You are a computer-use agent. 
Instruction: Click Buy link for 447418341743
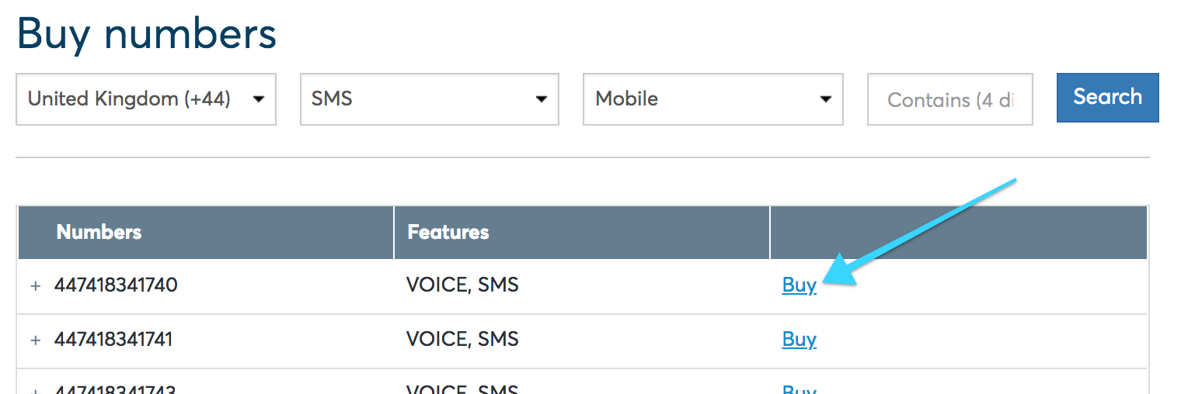(799, 389)
